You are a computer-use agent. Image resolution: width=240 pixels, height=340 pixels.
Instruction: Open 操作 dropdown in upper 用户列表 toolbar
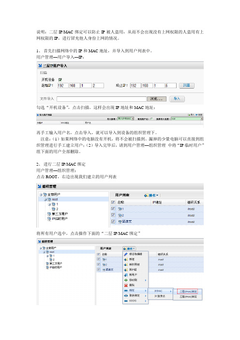pyautogui.click(x=151, y=195)
